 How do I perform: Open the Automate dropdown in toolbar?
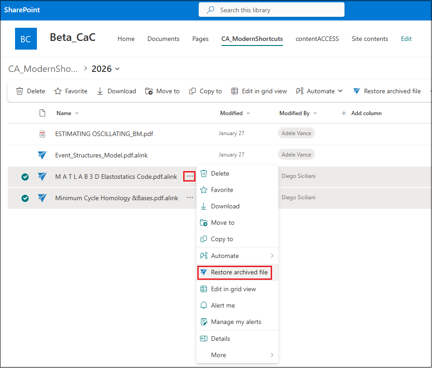[319, 91]
